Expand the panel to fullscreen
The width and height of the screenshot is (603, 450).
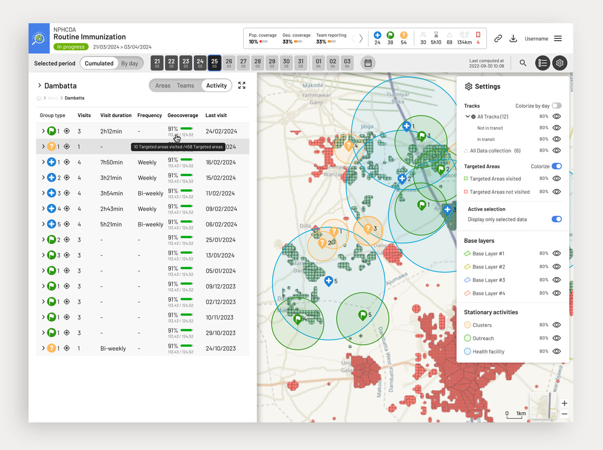tap(242, 86)
